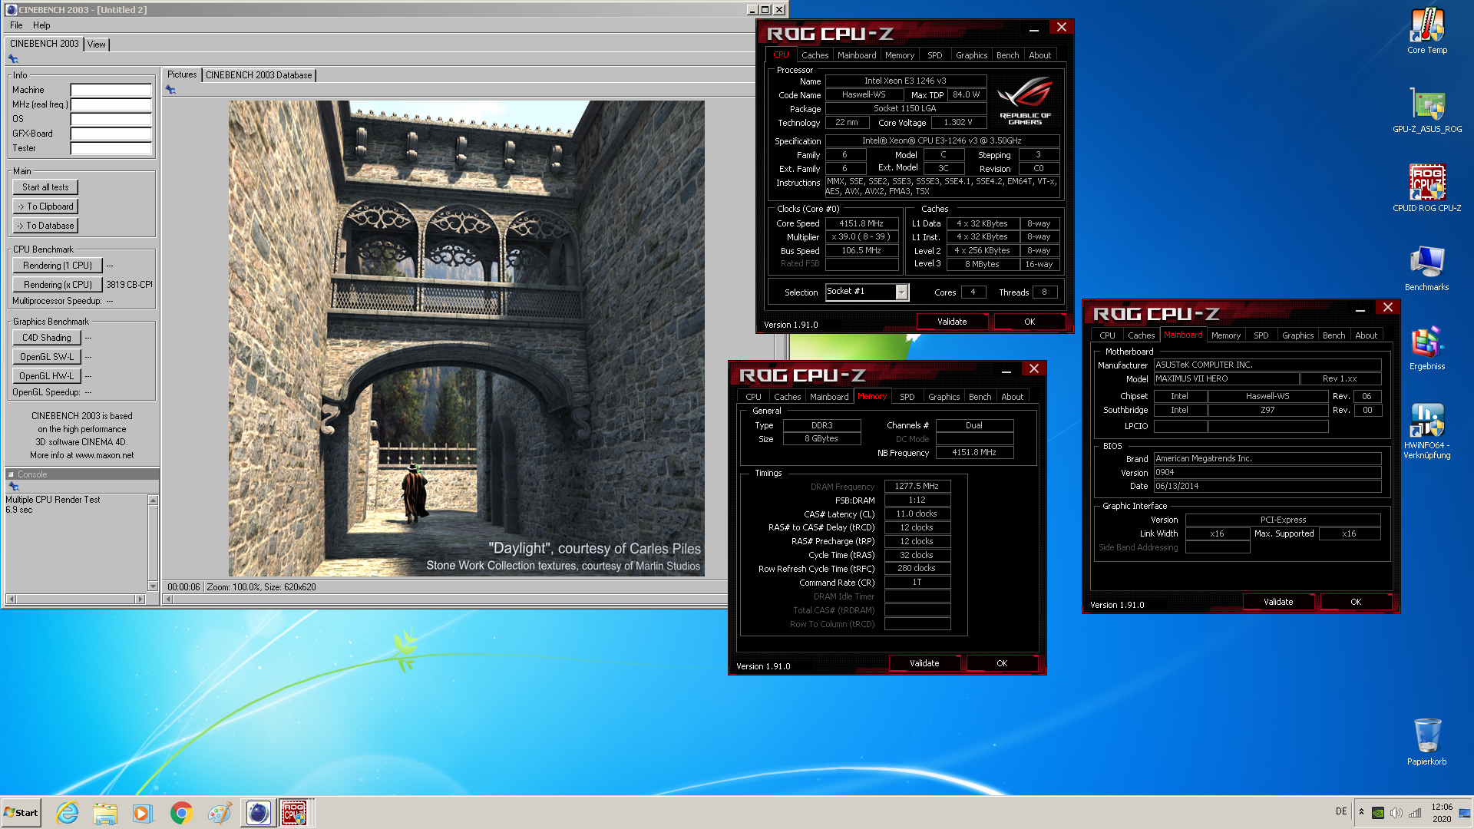Open File menu in CINEBENCH
1474x829 pixels.
point(16,25)
